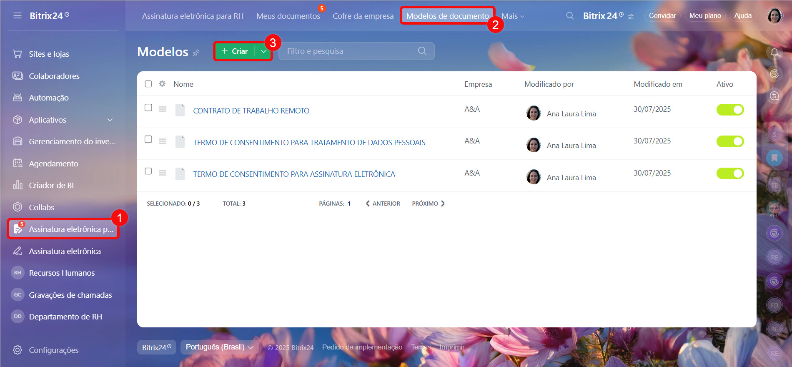
Task: Open the hamburger menu next to the Bitrix24 logo
Action: 18,16
